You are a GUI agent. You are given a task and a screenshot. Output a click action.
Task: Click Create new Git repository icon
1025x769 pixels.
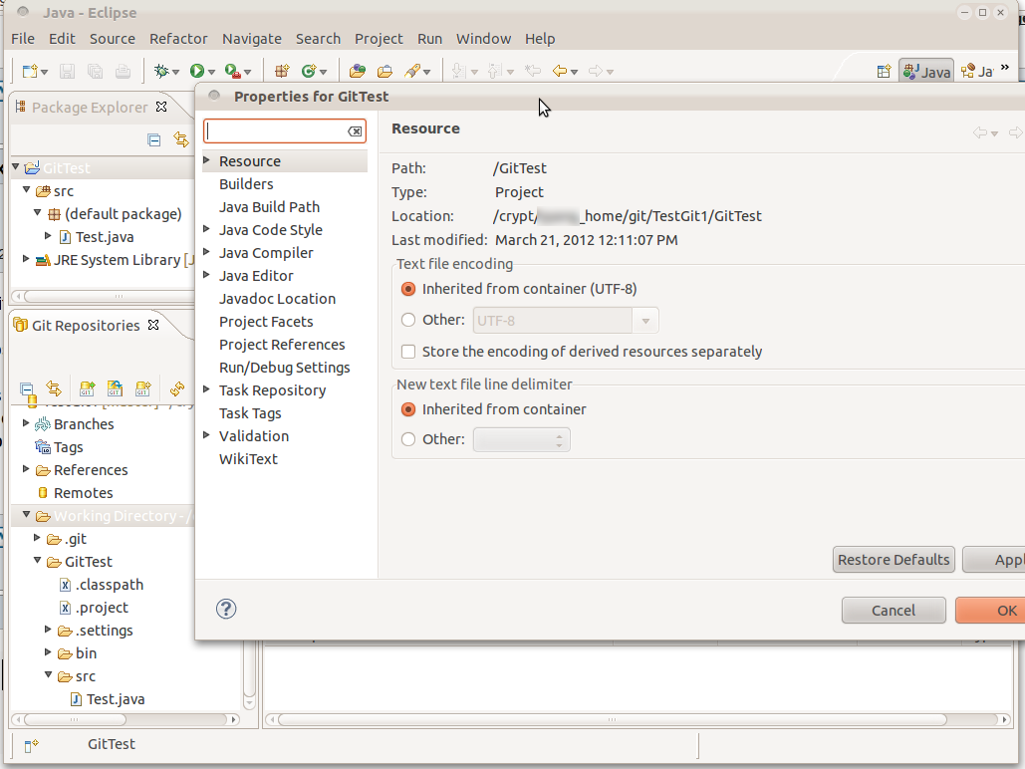[143, 389]
